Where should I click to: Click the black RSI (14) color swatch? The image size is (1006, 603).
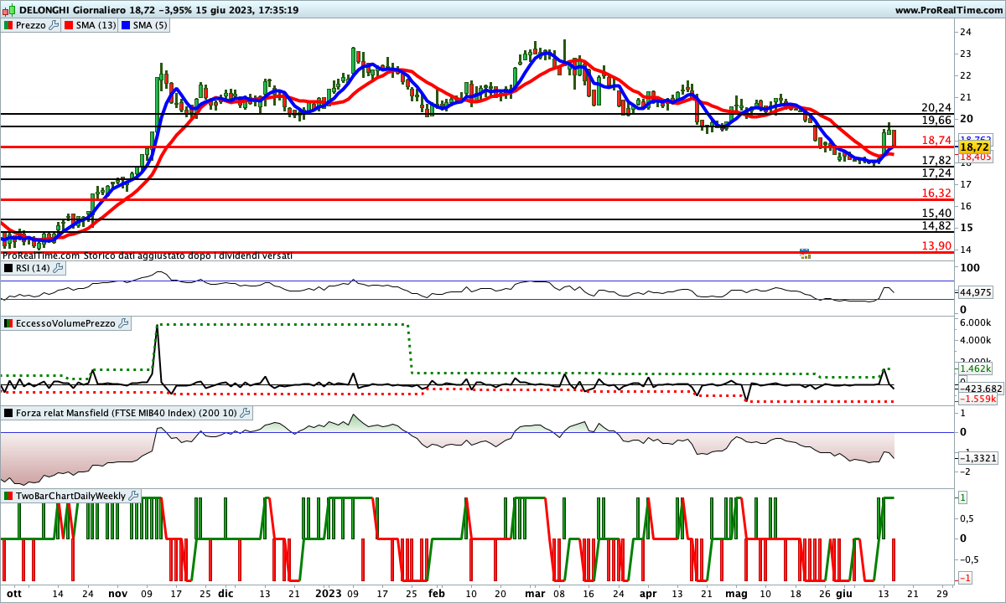tap(8, 268)
